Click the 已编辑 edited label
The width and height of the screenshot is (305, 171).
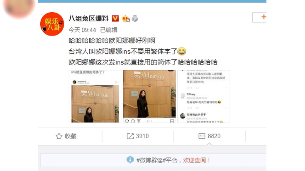tap(108, 30)
